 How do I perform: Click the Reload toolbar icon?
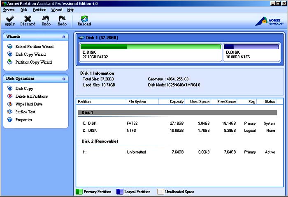click(x=84, y=19)
